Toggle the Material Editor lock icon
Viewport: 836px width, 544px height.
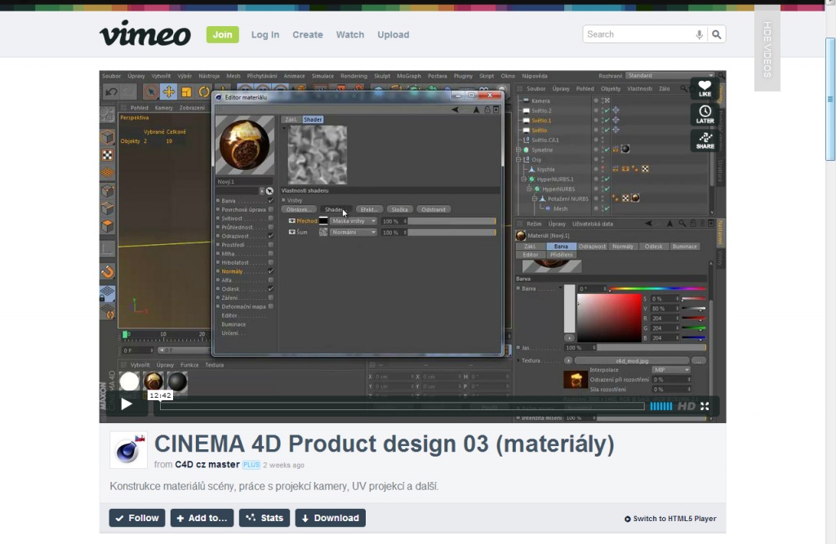[x=487, y=109]
